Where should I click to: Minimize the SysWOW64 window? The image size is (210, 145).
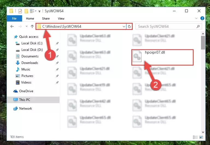click(174, 11)
